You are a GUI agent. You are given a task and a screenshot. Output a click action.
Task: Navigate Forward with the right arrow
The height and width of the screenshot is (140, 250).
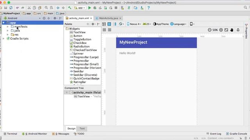coord(63,8)
